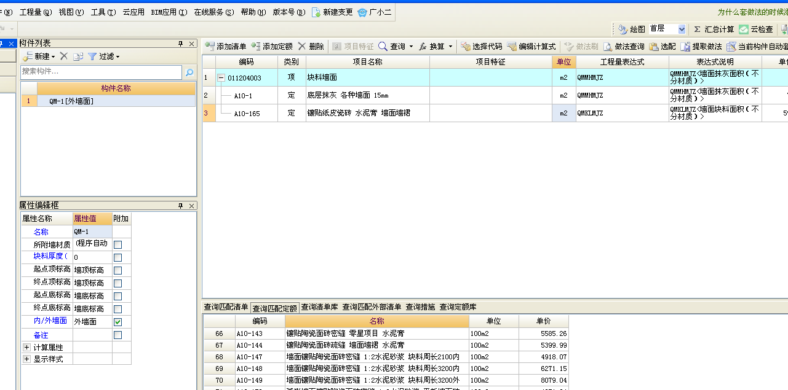Toggle the 起点顶标高 附加 checkbox
Screen dimensions: 788x390
pos(118,270)
